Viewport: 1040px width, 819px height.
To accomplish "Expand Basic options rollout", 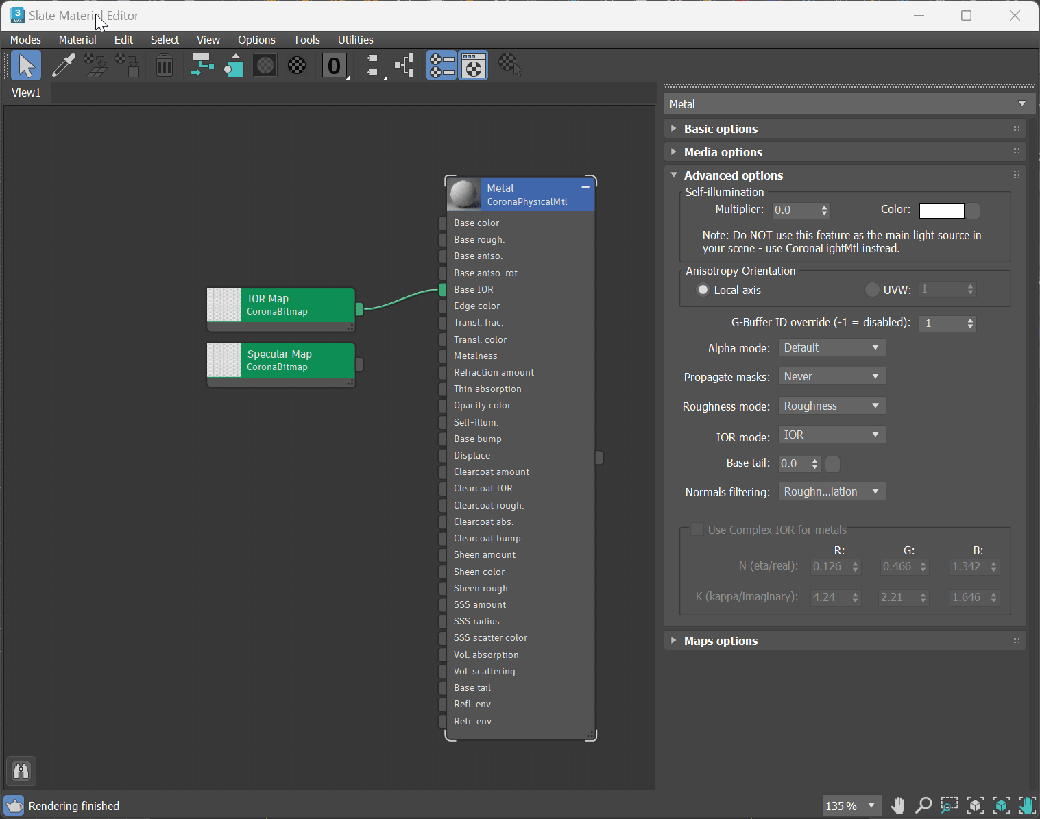I will (845, 129).
